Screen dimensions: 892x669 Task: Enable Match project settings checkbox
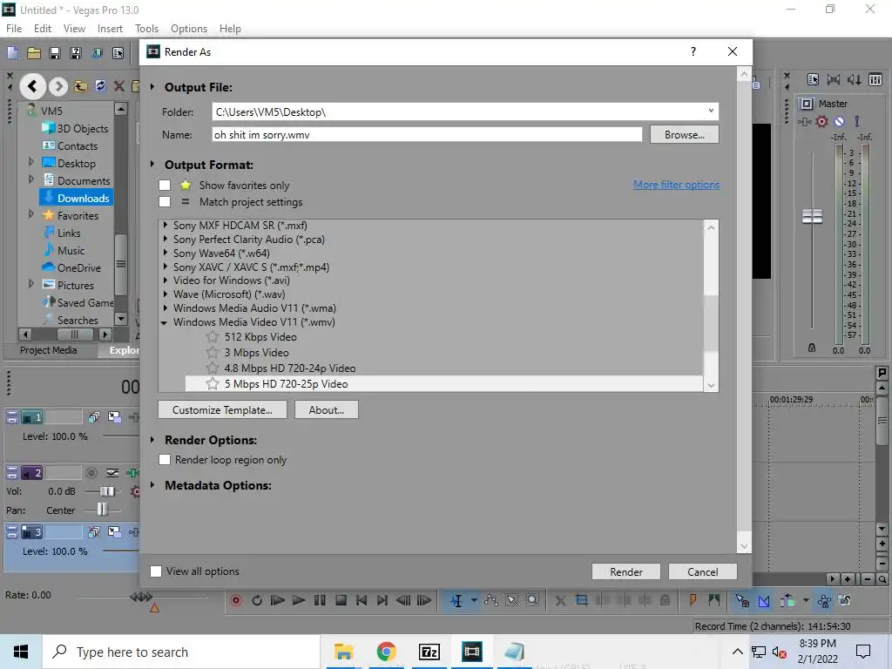[x=165, y=202]
